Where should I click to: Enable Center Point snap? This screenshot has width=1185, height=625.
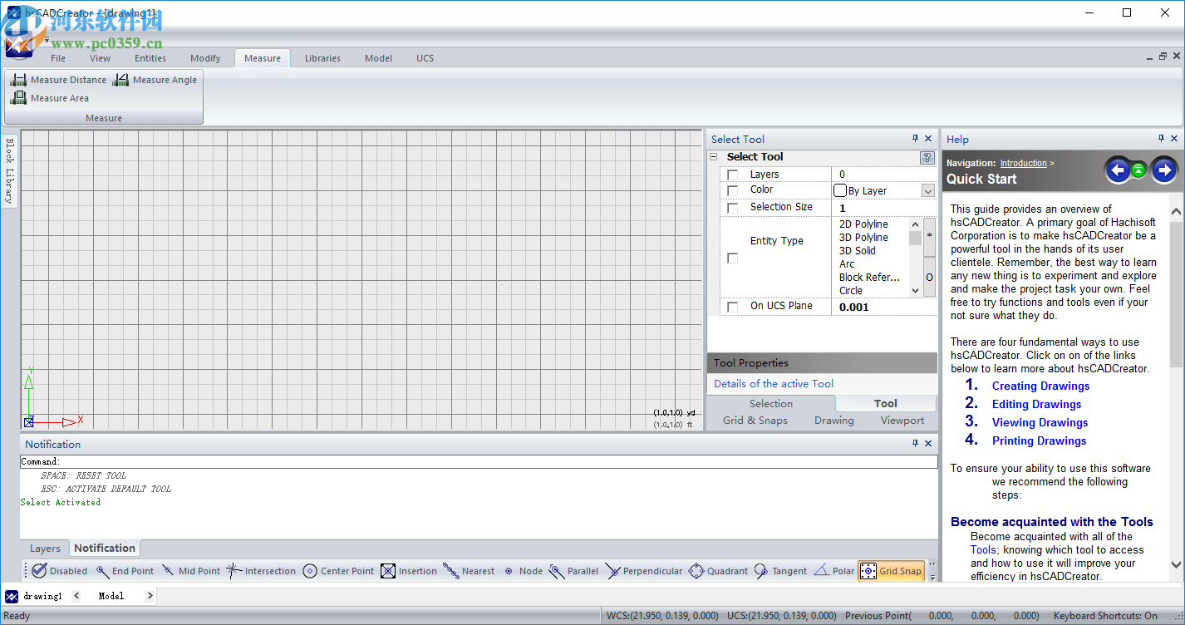pos(338,571)
